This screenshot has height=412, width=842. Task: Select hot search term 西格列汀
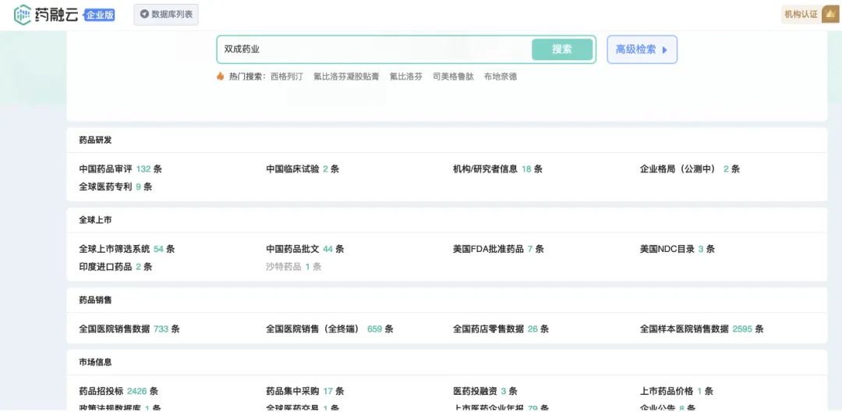pos(286,76)
